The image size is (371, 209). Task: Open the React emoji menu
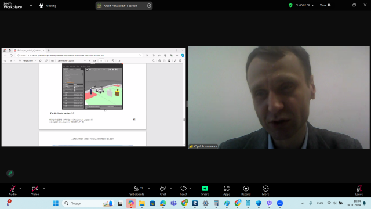pos(183,190)
